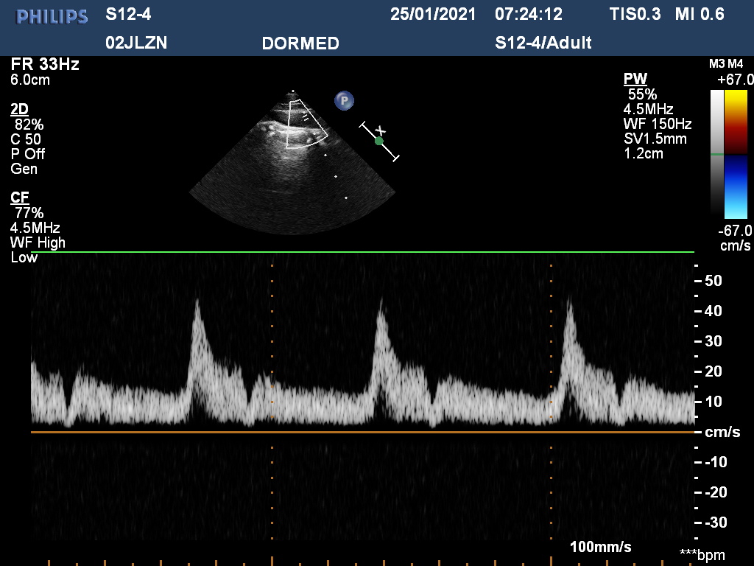Click the X marker on the angle indicator
Image resolution: width=754 pixels, height=566 pixels.
pyautogui.click(x=381, y=130)
